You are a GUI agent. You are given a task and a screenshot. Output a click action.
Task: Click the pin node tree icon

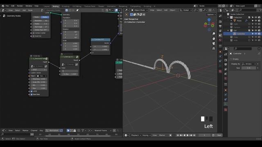[77, 10]
